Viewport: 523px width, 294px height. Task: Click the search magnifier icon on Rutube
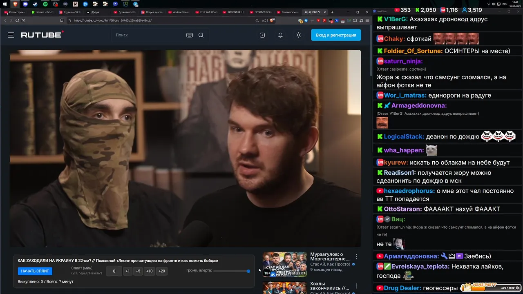click(201, 35)
